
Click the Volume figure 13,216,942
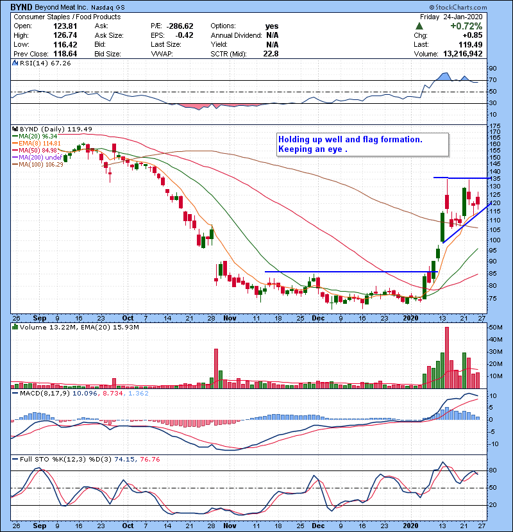(463, 54)
